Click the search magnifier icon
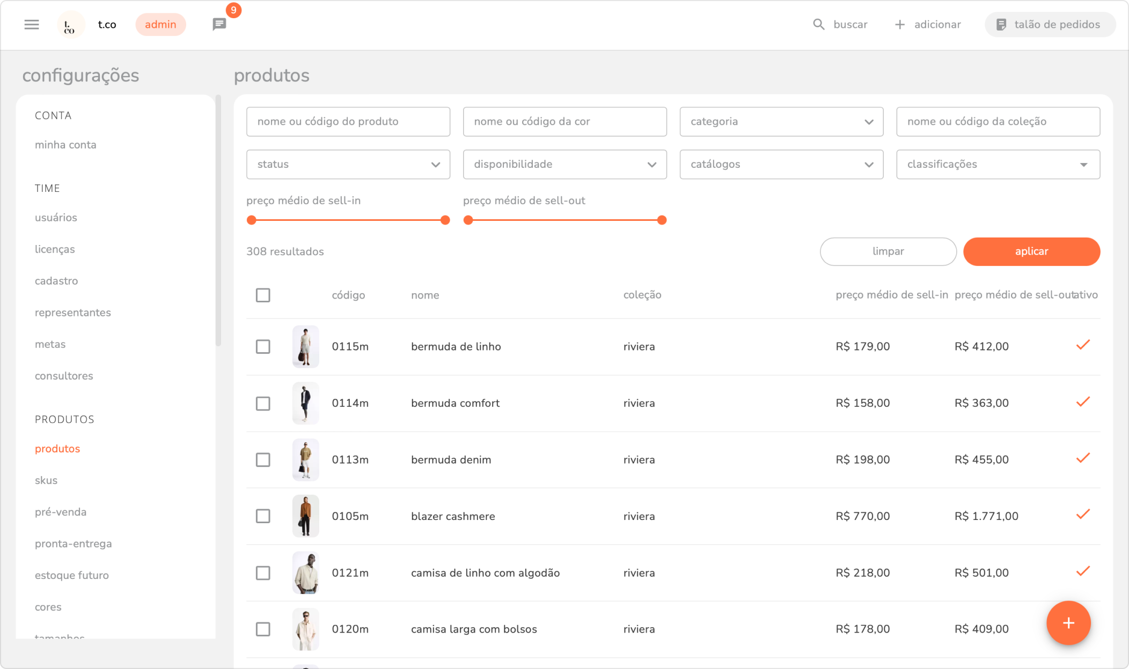 click(818, 25)
